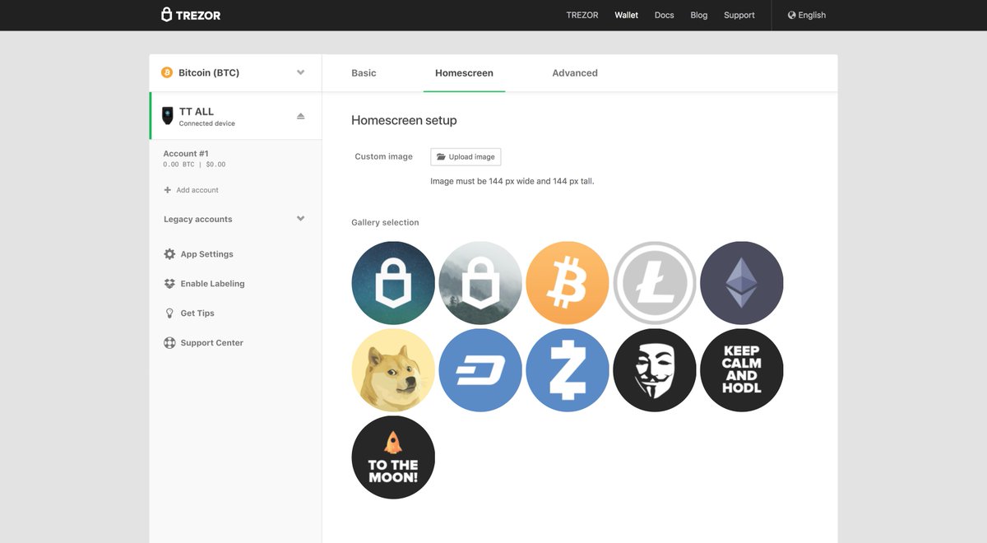The image size is (987, 543).
Task: Select the Bitcoin homescreen image
Action: 568,282
